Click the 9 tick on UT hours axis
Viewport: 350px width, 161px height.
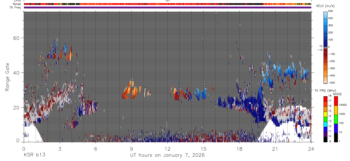[131, 149]
